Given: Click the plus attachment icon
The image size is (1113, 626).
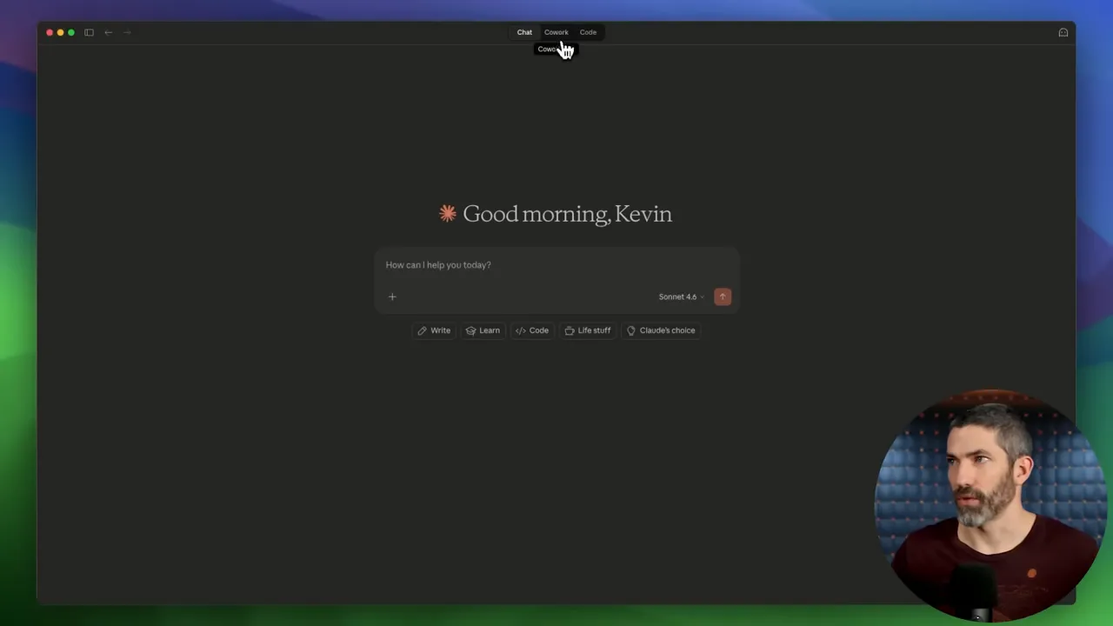Looking at the screenshot, I should 392,296.
